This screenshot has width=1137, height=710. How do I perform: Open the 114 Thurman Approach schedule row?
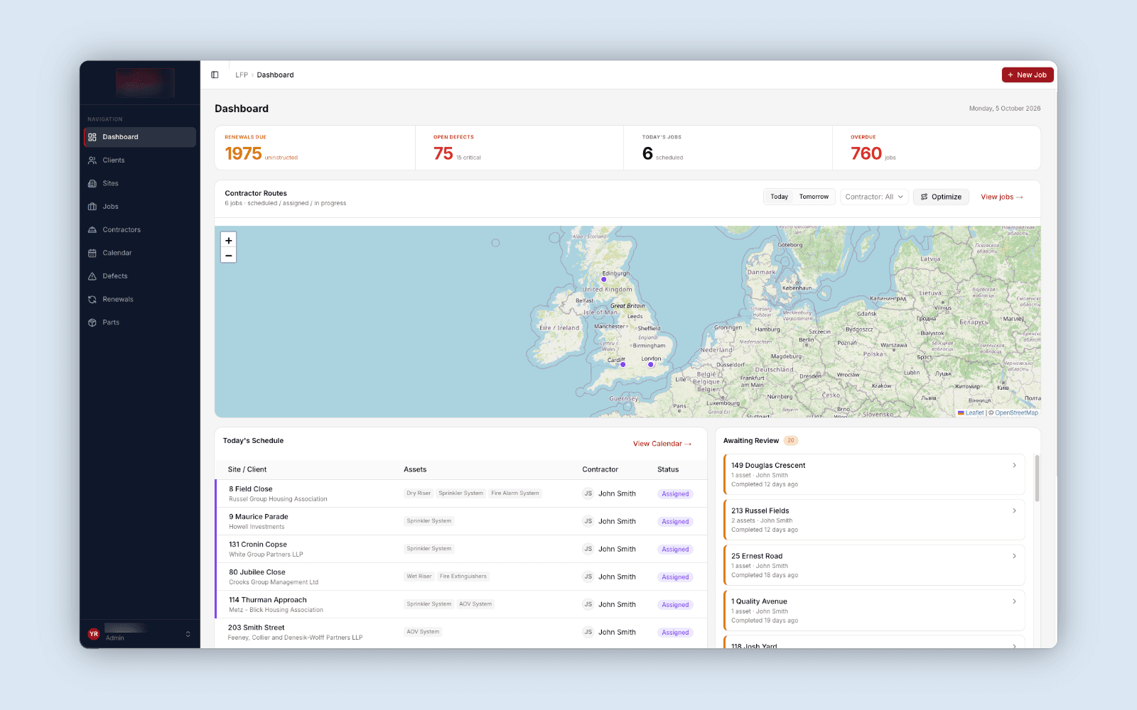coord(461,604)
